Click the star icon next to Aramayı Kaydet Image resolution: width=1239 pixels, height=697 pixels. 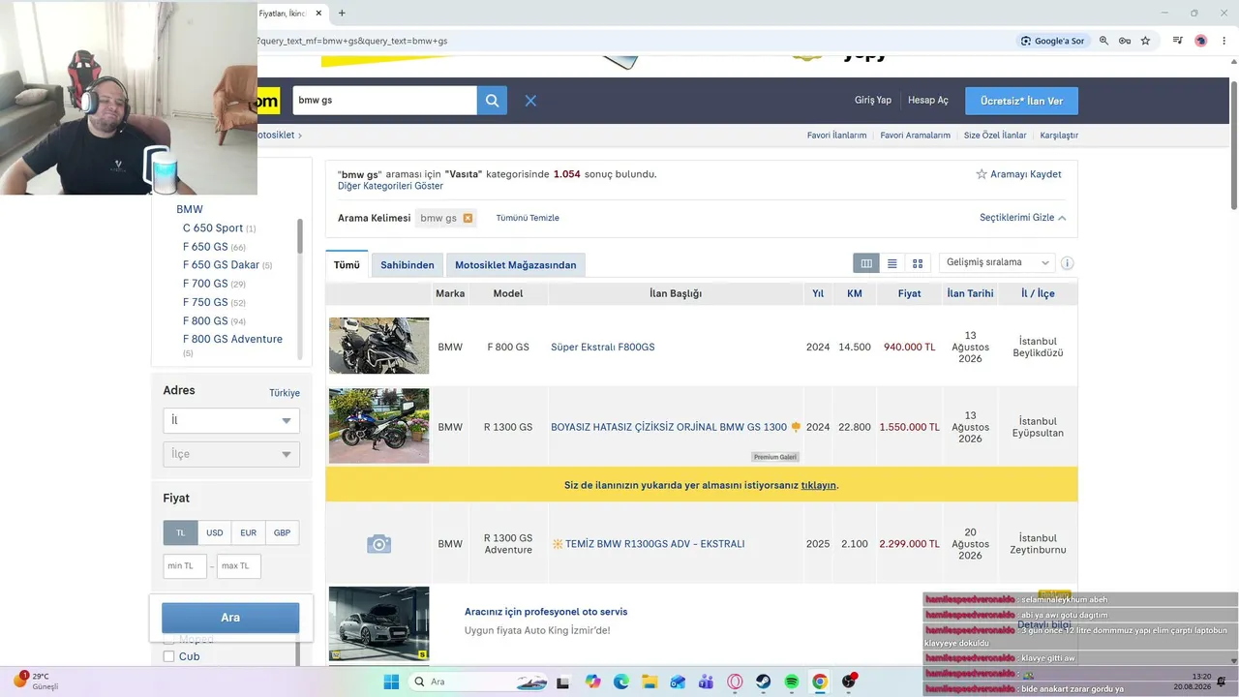pyautogui.click(x=982, y=174)
